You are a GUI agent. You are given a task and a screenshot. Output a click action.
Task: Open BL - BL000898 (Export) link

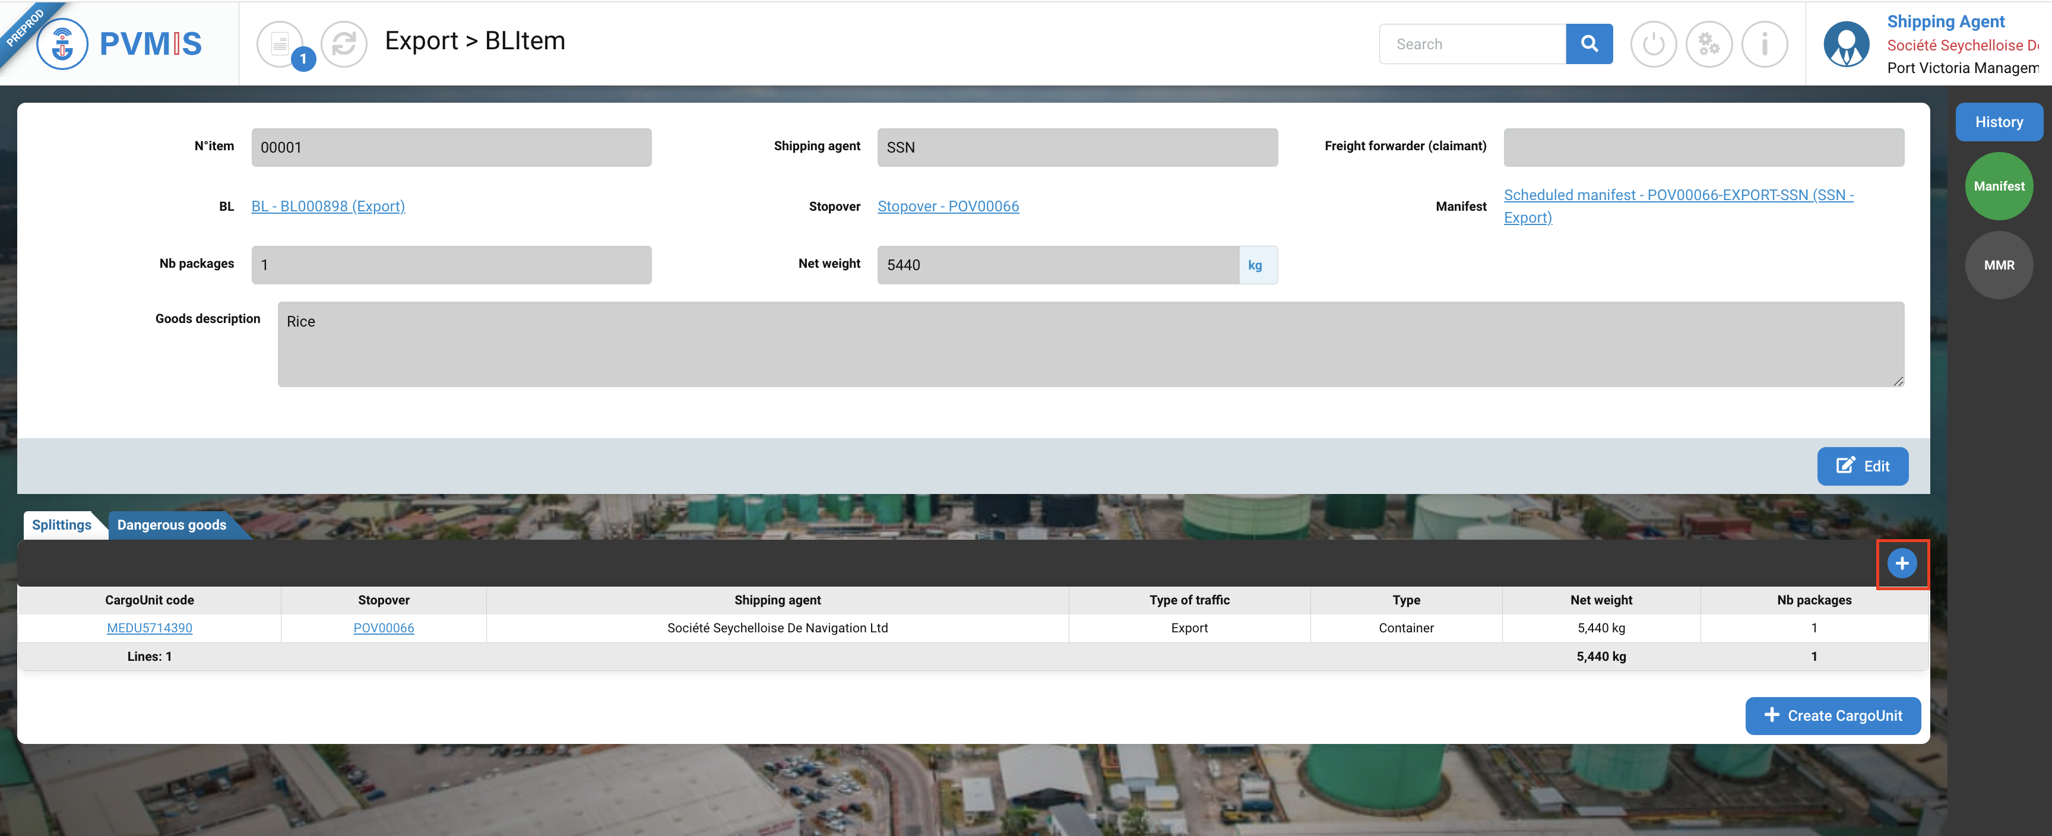(x=327, y=207)
